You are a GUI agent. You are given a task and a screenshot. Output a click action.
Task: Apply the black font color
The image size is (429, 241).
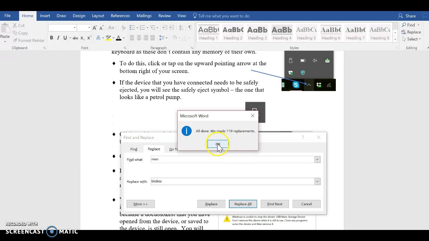(118, 38)
